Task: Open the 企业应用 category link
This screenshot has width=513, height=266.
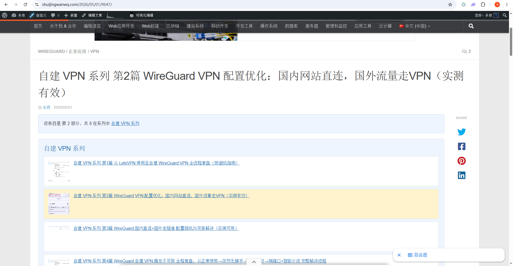Action: [x=77, y=51]
